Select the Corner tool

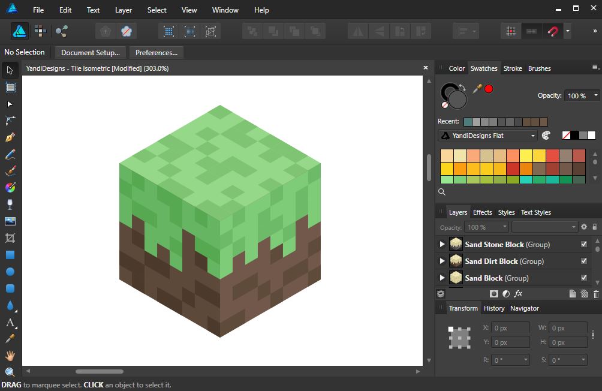10,121
